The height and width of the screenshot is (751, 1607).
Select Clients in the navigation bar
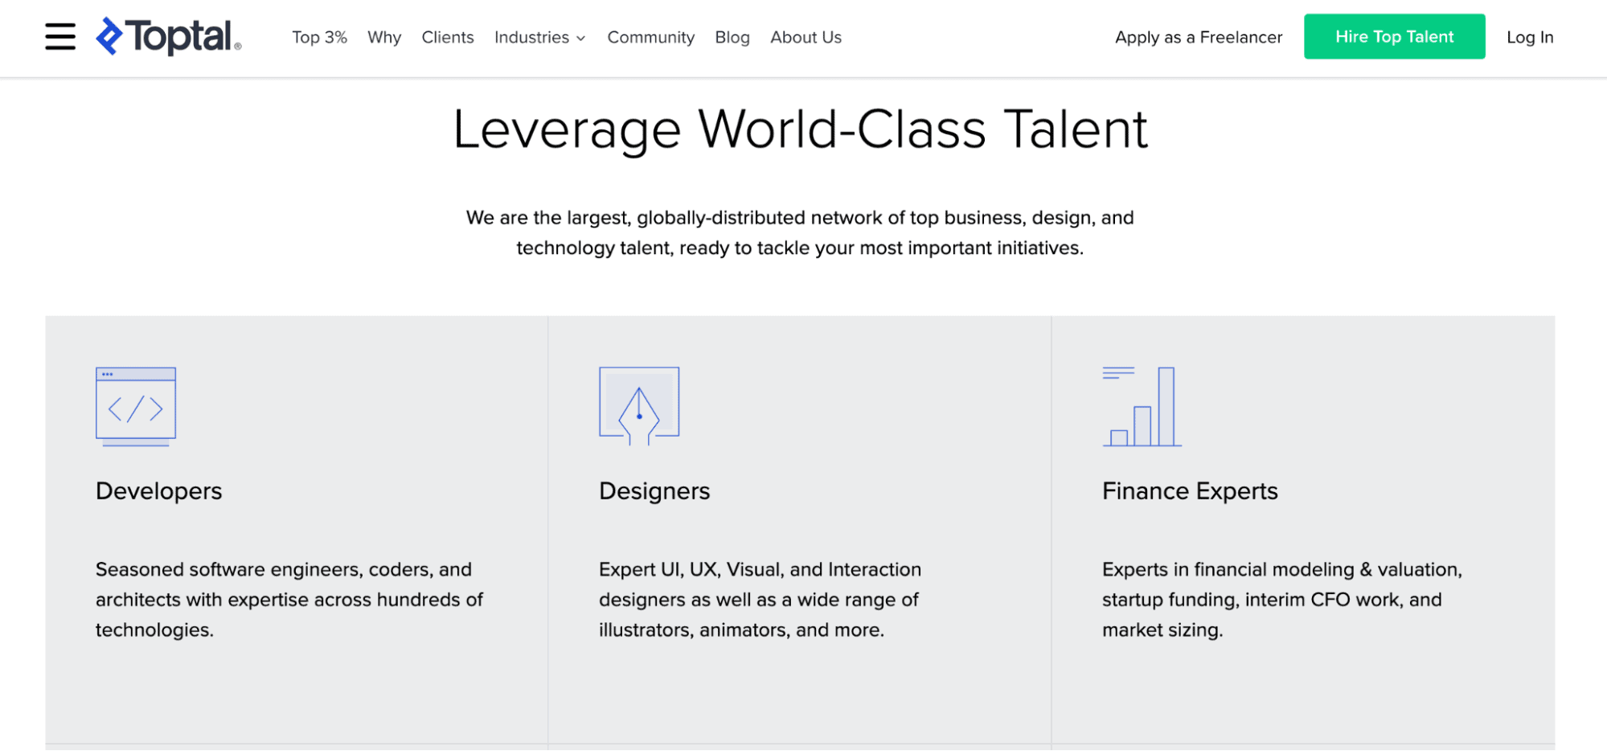click(x=448, y=37)
